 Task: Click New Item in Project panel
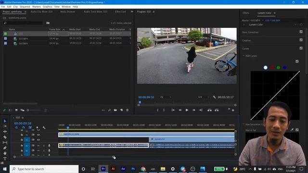[121, 110]
